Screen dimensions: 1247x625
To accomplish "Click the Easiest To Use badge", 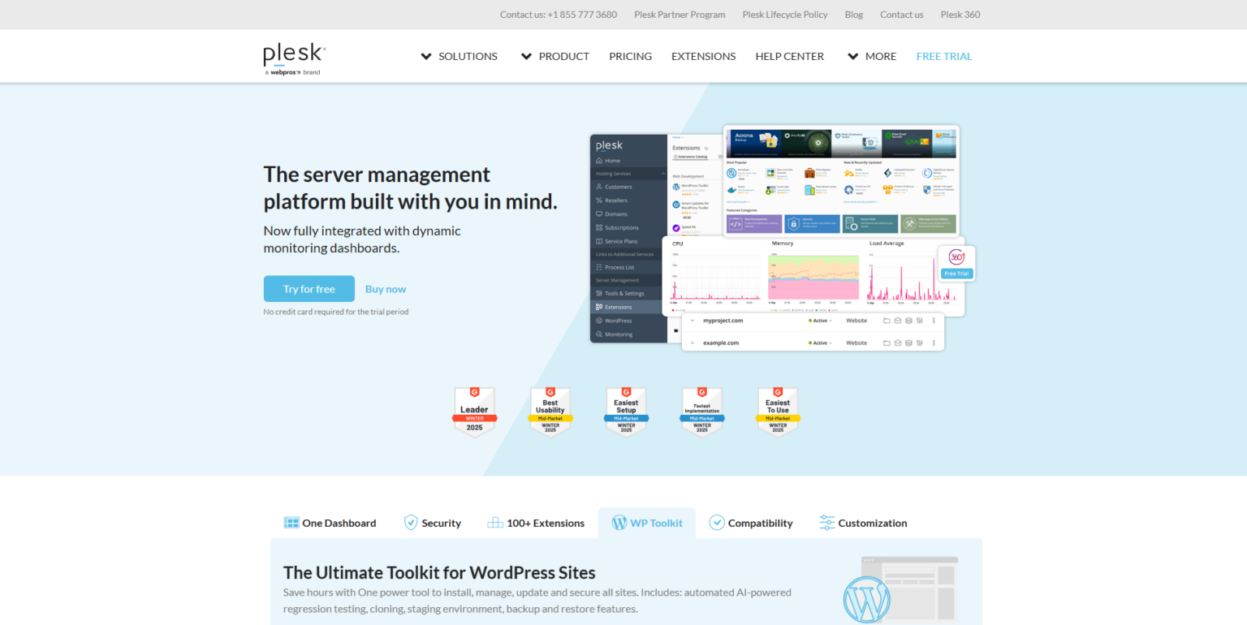I will click(x=777, y=411).
